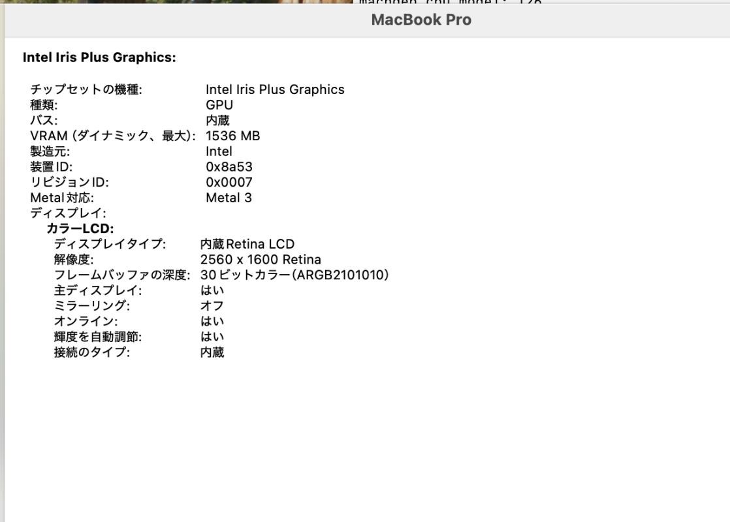Click the "チップセットの機種:" label

pyautogui.click(x=86, y=89)
